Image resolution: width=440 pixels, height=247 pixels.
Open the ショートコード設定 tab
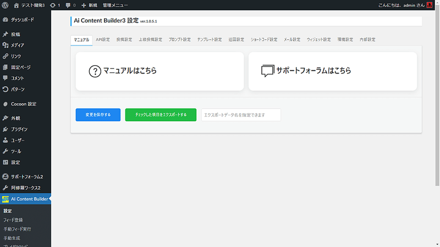[x=264, y=40]
